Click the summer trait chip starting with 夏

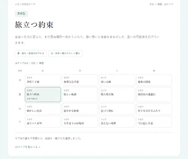click(31, 54)
